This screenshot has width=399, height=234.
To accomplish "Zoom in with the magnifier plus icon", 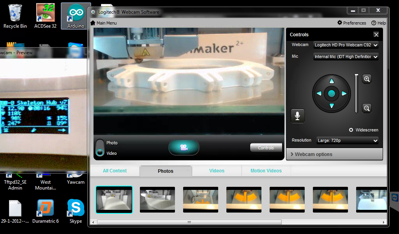I will [x=367, y=79].
